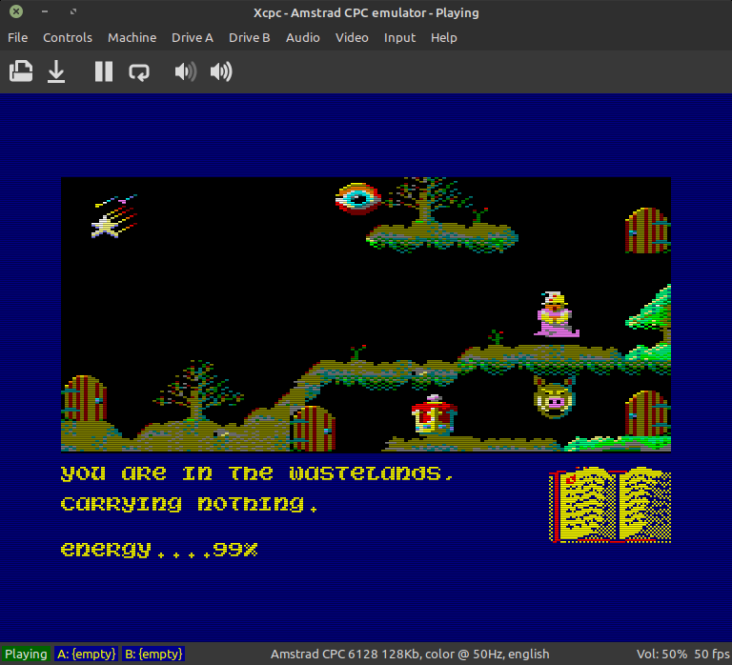Open the Machine menu
The image size is (732, 665).
132,37
